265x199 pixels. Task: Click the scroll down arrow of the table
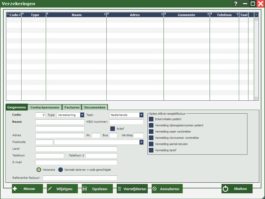pyautogui.click(x=256, y=98)
